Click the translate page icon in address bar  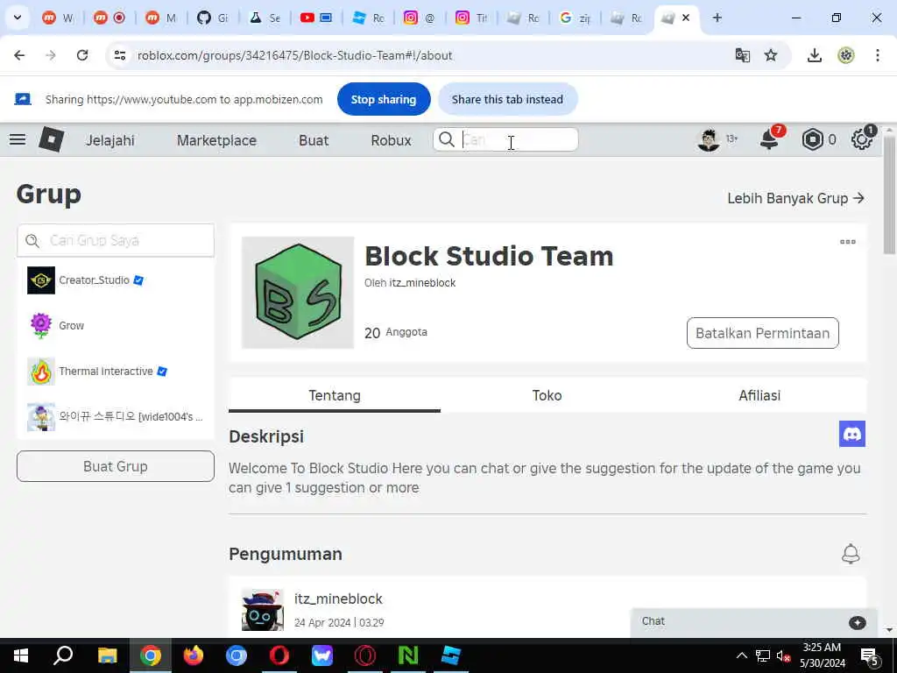tap(743, 55)
